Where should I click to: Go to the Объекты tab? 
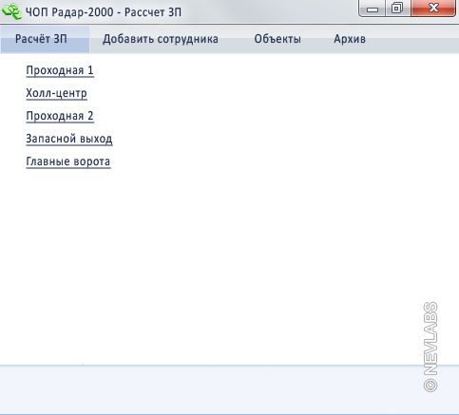(277, 39)
